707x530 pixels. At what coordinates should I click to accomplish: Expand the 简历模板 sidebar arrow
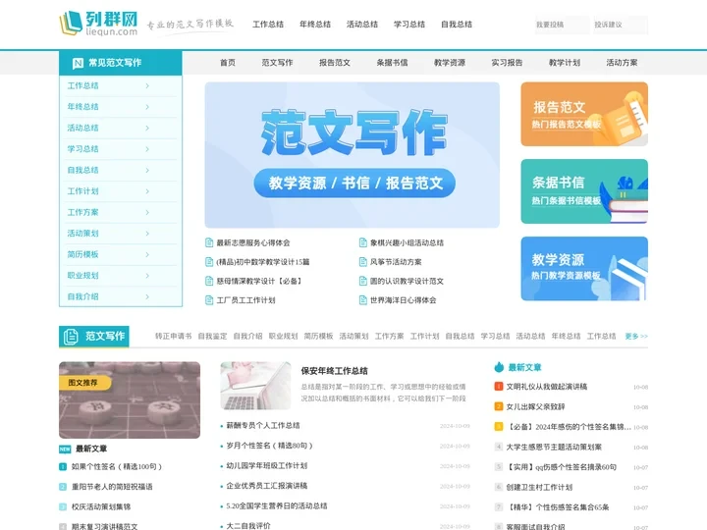click(147, 254)
